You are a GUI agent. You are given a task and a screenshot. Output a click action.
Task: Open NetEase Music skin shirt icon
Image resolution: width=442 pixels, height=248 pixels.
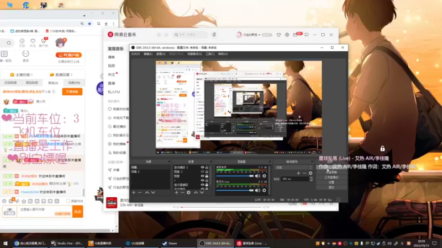point(278,35)
